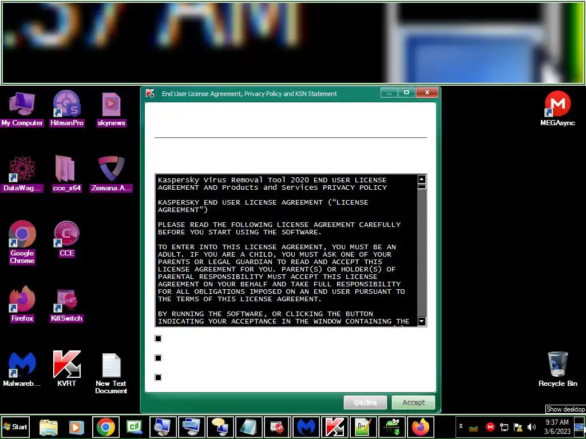Select the skynews video file icon
The image size is (586, 439).
(111, 109)
